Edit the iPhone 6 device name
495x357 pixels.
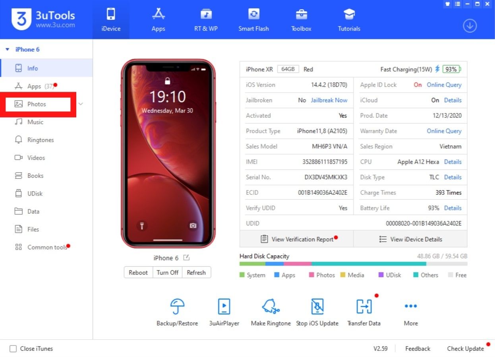click(186, 258)
